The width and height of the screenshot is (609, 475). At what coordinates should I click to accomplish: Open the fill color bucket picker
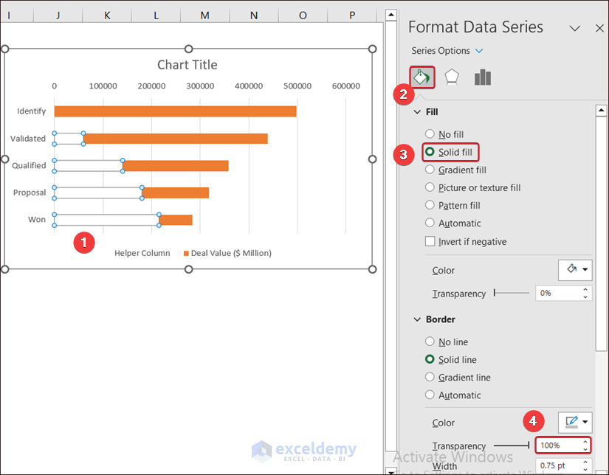click(575, 270)
